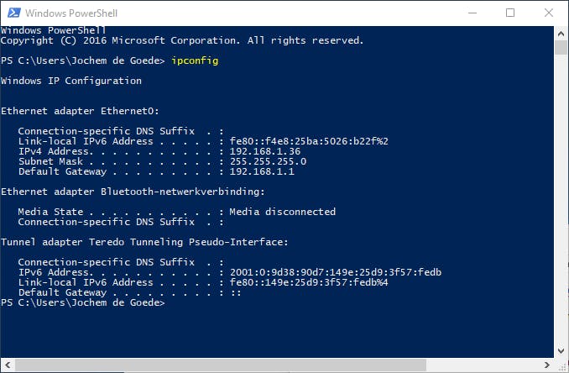Open the PowerShell title bar icon menu

point(13,13)
